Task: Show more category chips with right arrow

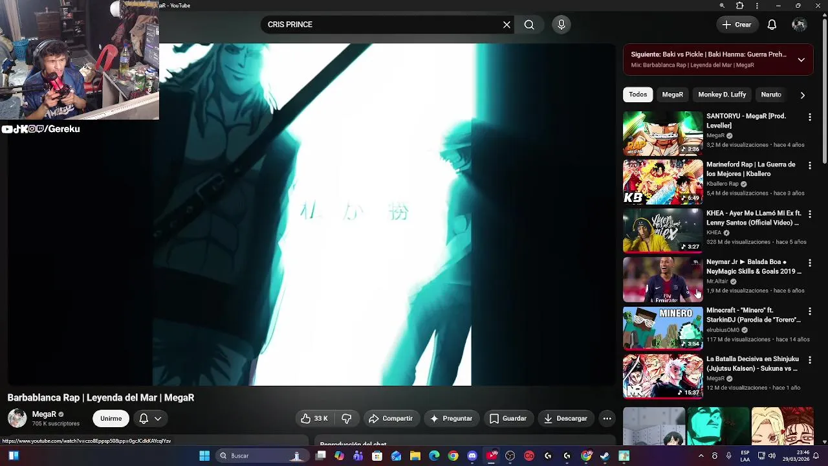Action: point(802,95)
